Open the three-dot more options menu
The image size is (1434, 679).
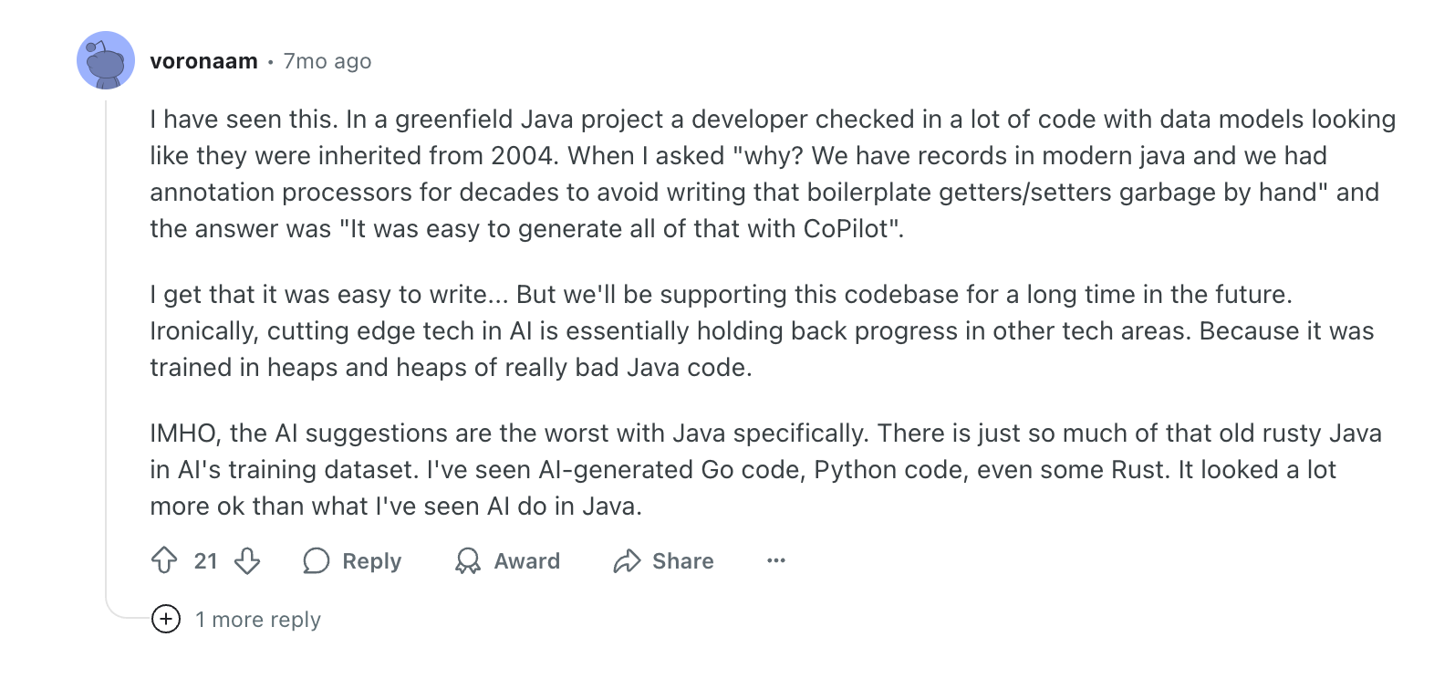(x=775, y=560)
